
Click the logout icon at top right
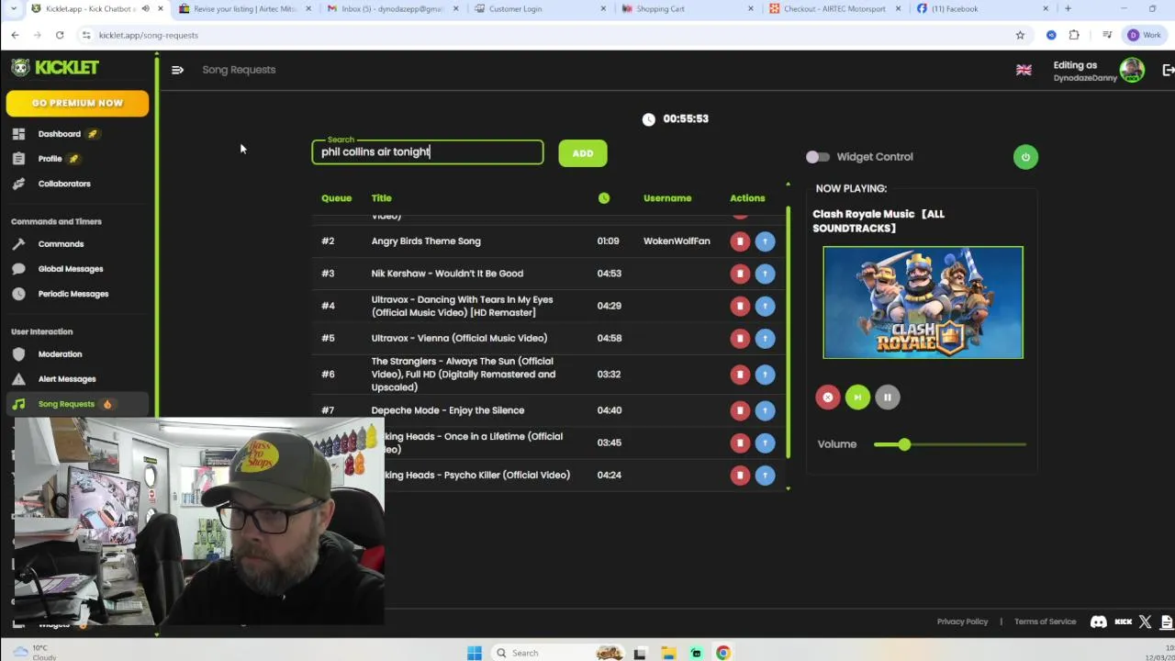click(x=1168, y=70)
